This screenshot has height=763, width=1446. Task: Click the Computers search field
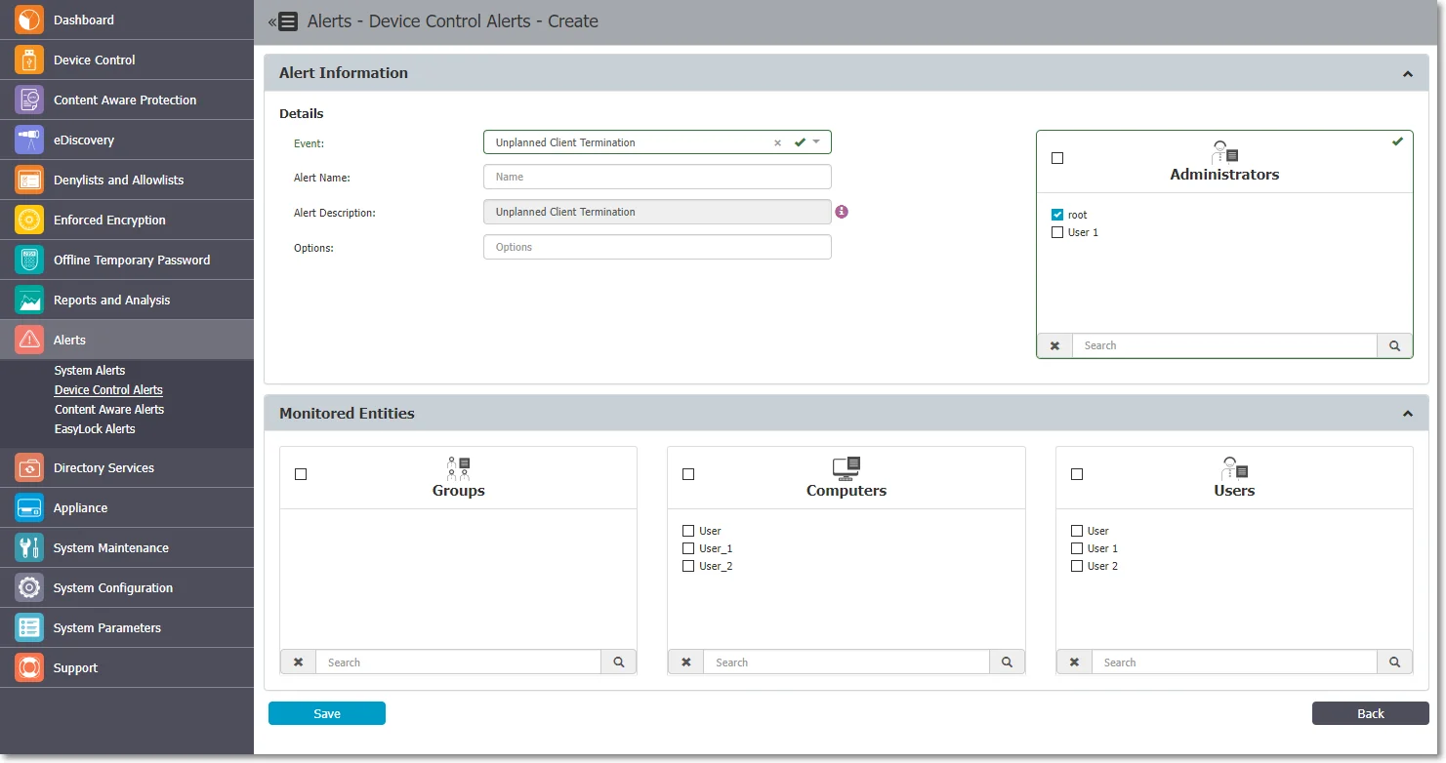(847, 662)
